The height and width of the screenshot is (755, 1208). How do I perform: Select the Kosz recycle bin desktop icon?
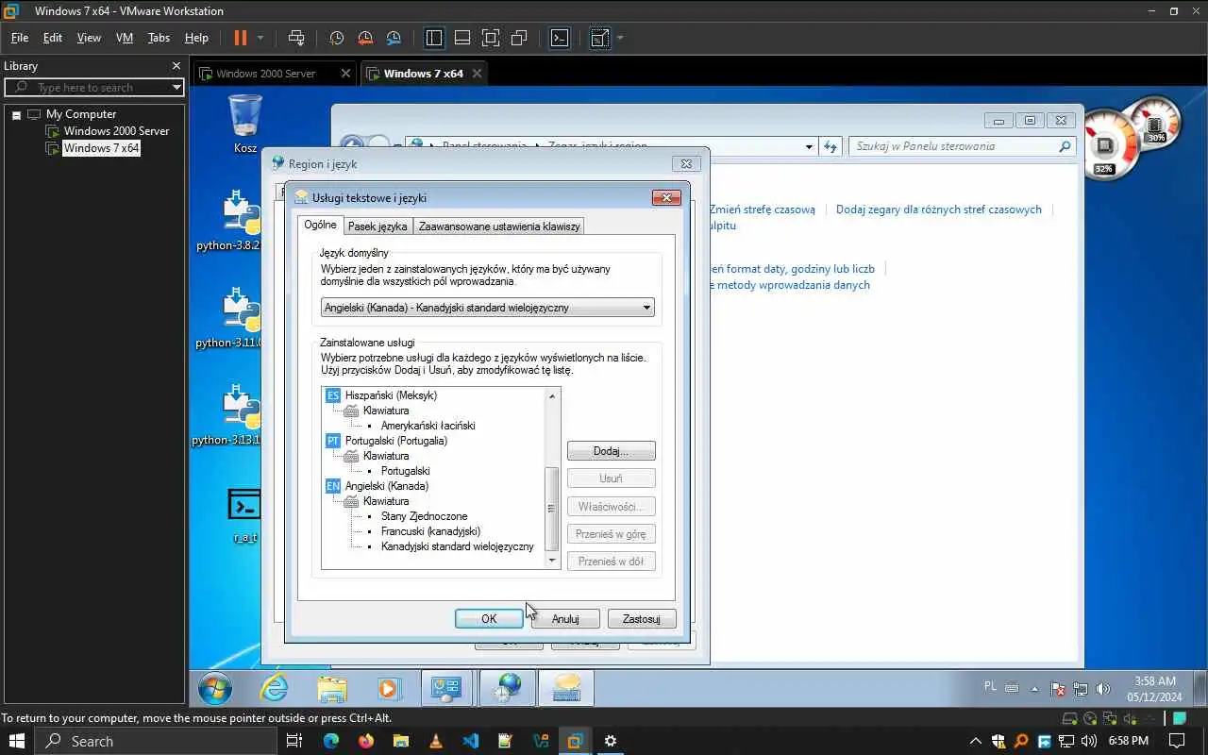tap(245, 125)
